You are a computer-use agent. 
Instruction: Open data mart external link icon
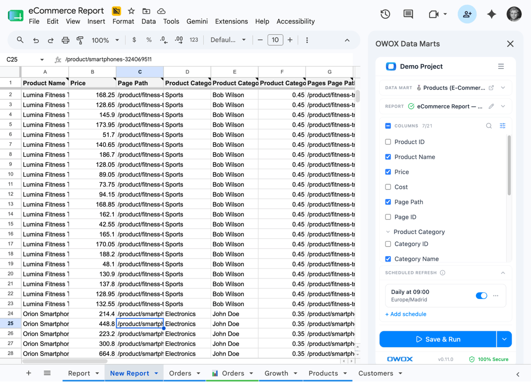491,88
